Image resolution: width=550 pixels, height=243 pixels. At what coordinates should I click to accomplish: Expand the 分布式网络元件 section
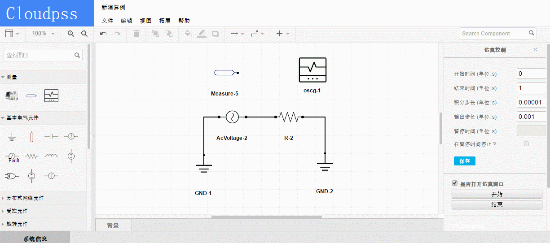pyautogui.click(x=43, y=198)
